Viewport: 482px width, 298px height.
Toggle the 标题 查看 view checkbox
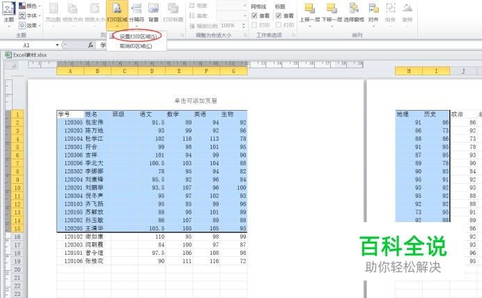pos(279,15)
